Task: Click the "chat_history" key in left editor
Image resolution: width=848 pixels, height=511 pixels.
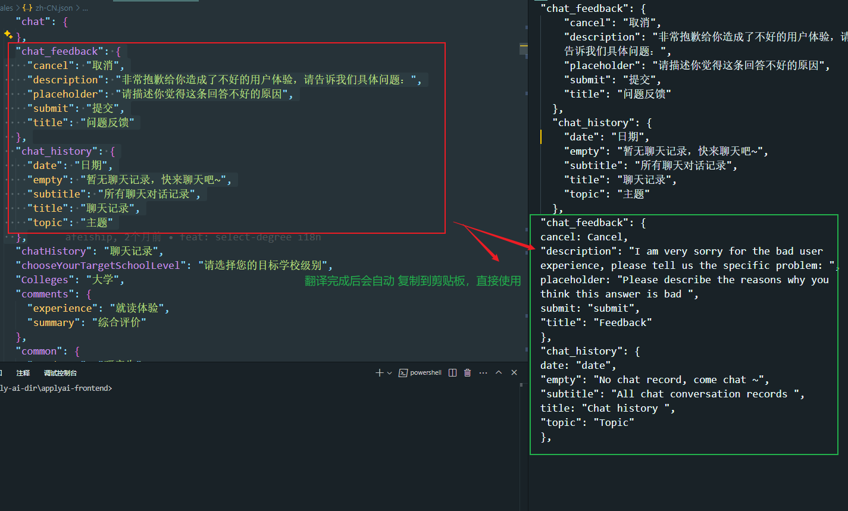Action: point(57,151)
